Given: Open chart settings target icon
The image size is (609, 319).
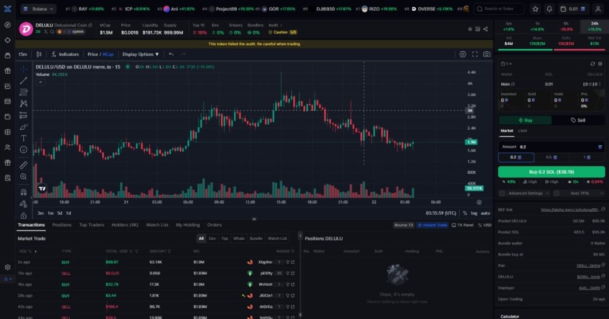Looking at the screenshot, I should 463,54.
